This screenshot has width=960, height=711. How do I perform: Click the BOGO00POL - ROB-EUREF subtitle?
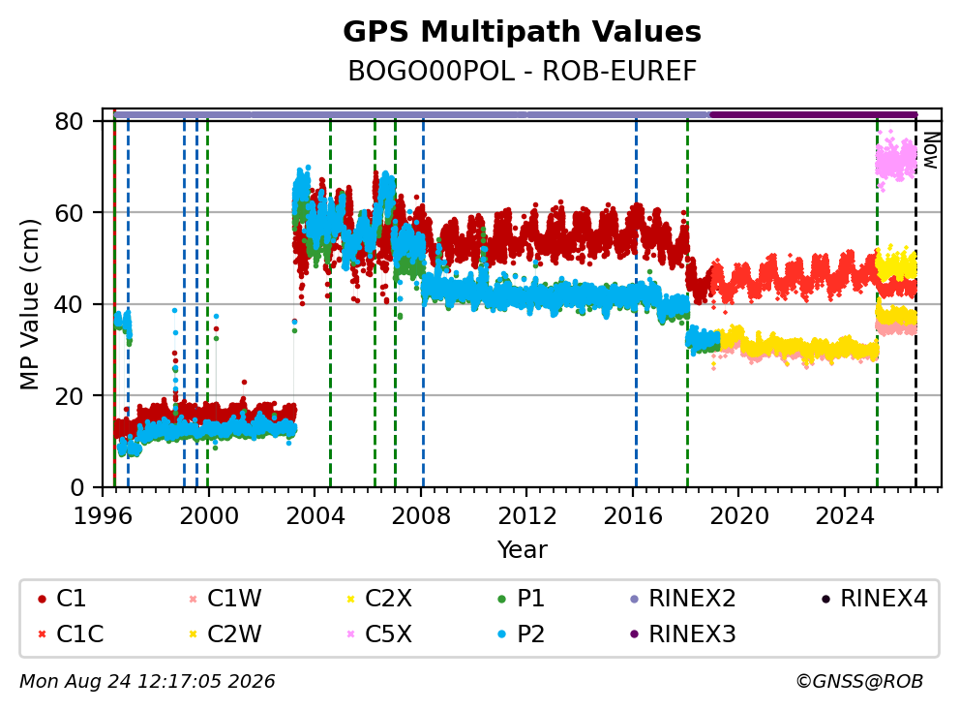tap(522, 71)
